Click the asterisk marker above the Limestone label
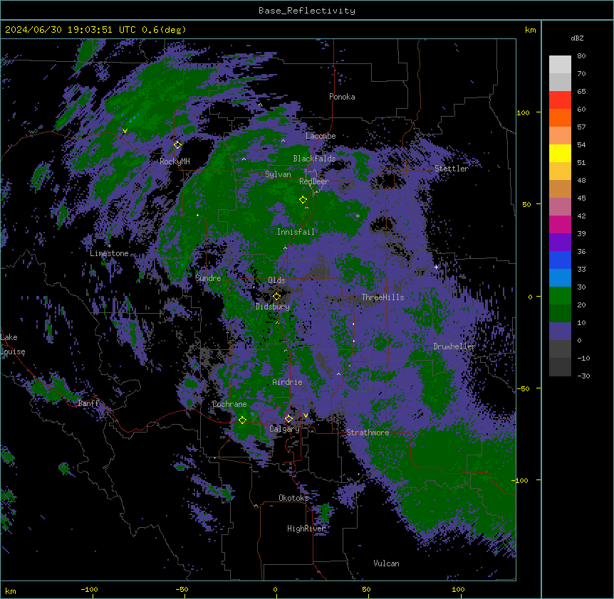The height and width of the screenshot is (599, 614). click(x=109, y=246)
